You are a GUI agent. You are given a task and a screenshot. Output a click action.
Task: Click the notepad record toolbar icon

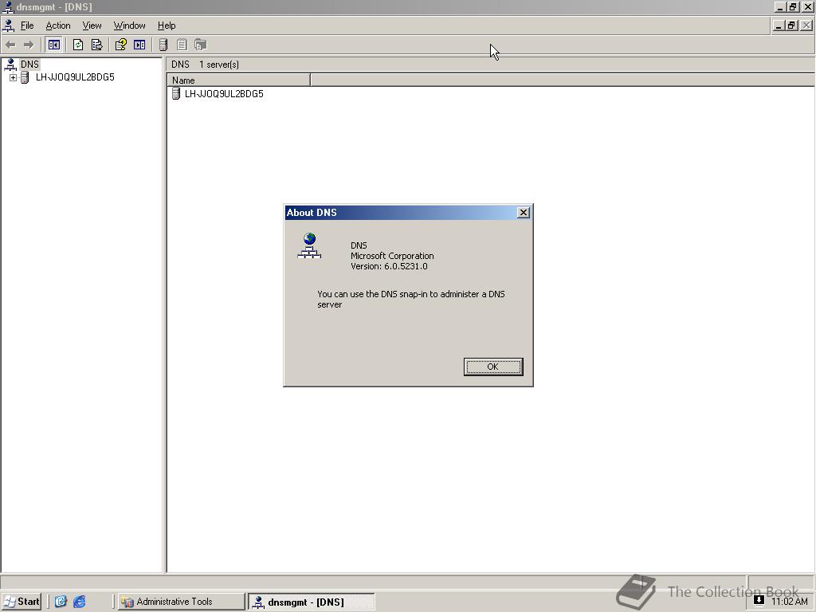182,45
